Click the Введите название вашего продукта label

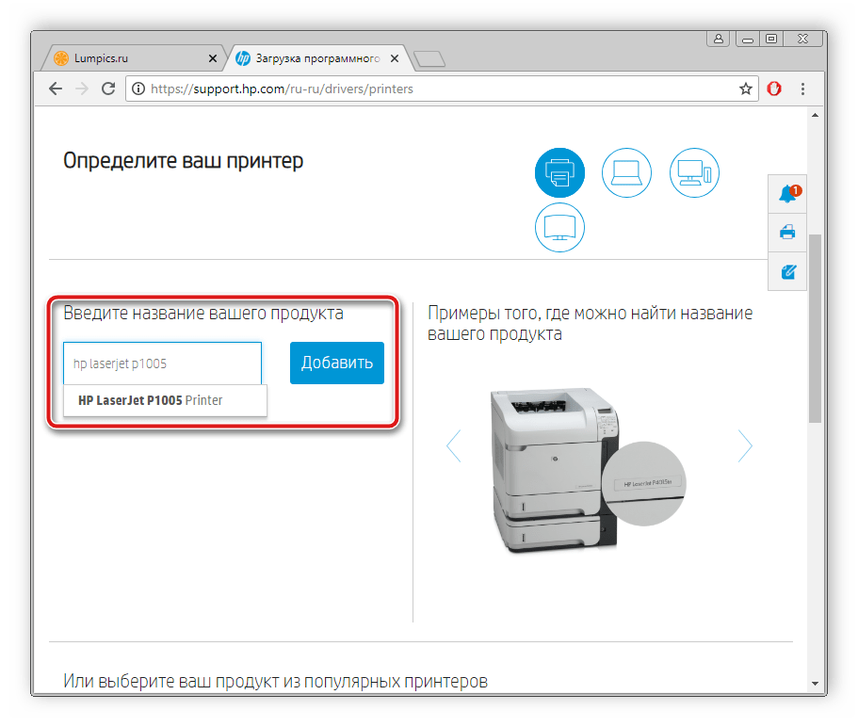203,313
